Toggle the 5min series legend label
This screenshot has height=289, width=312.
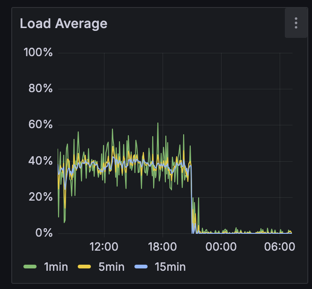[x=112, y=267]
